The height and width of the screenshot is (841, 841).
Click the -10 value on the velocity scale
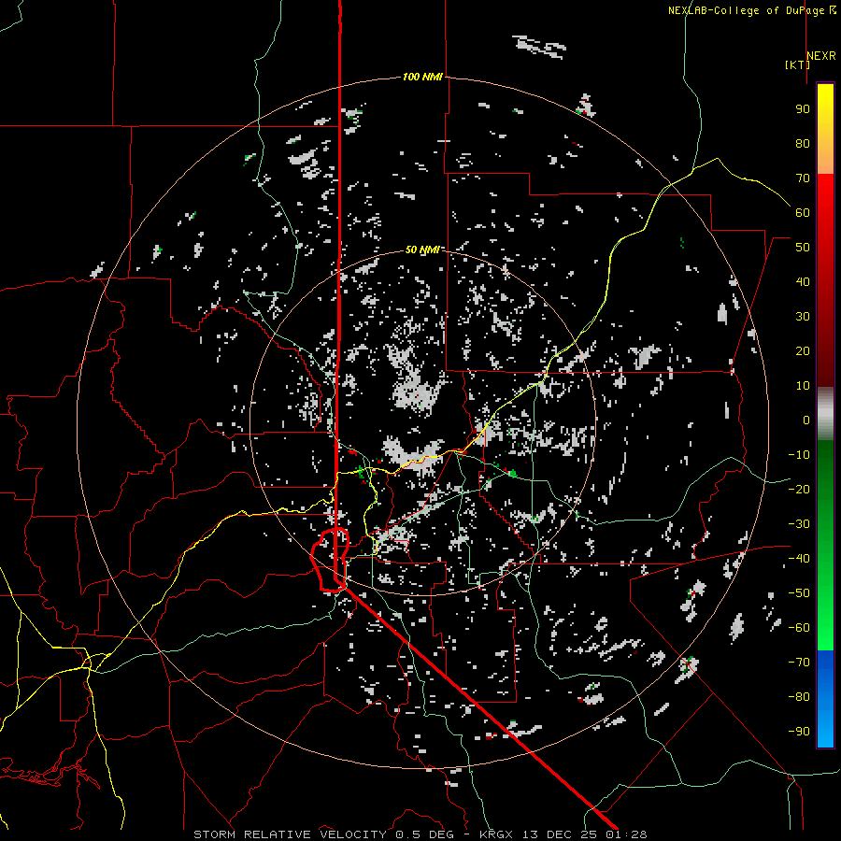(x=799, y=455)
